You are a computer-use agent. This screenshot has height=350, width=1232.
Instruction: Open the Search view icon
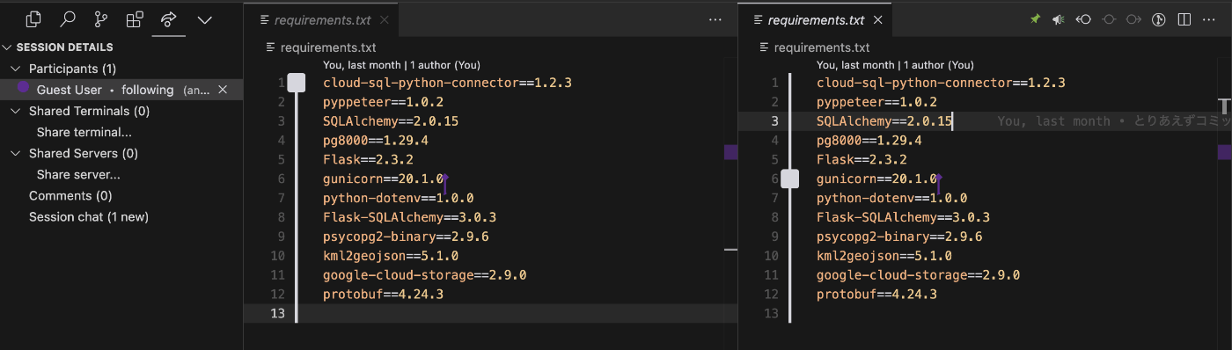pyautogui.click(x=67, y=18)
